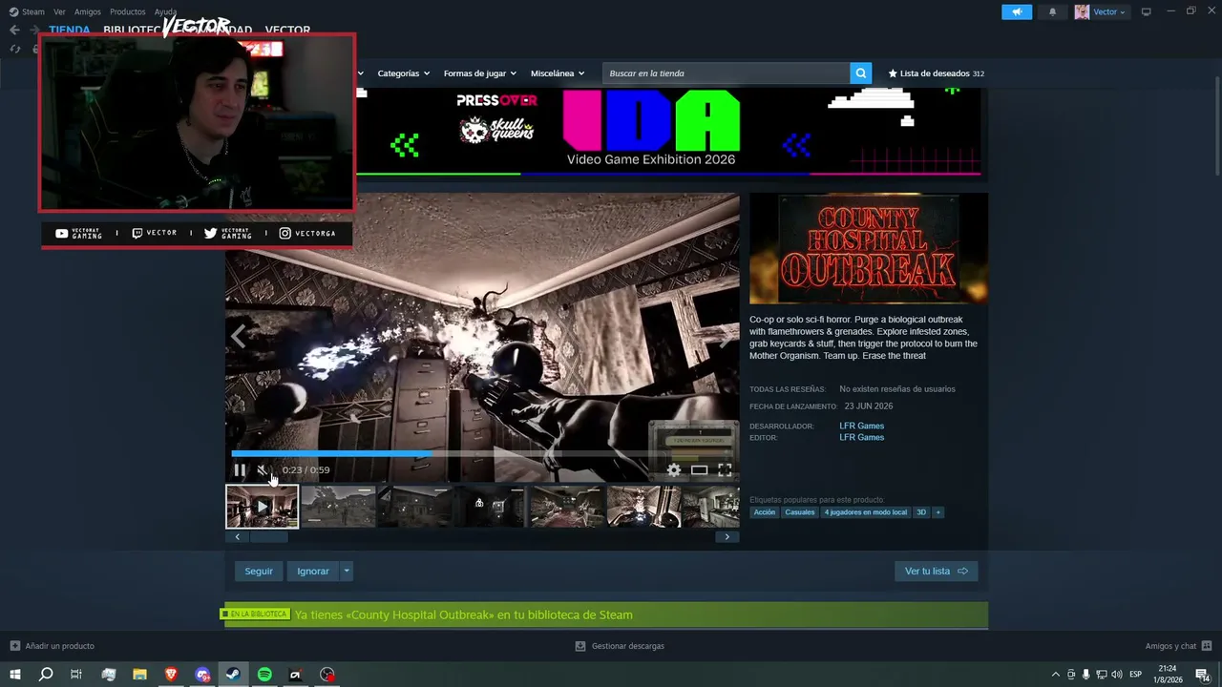Open the volume control in system tray
Viewport: 1222px width, 687px height.
(x=1117, y=675)
